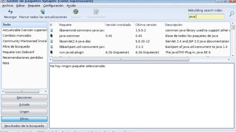Click status icon of libbackport-util-concurrent row
Screen dimensions: 236x132
click(52, 47)
